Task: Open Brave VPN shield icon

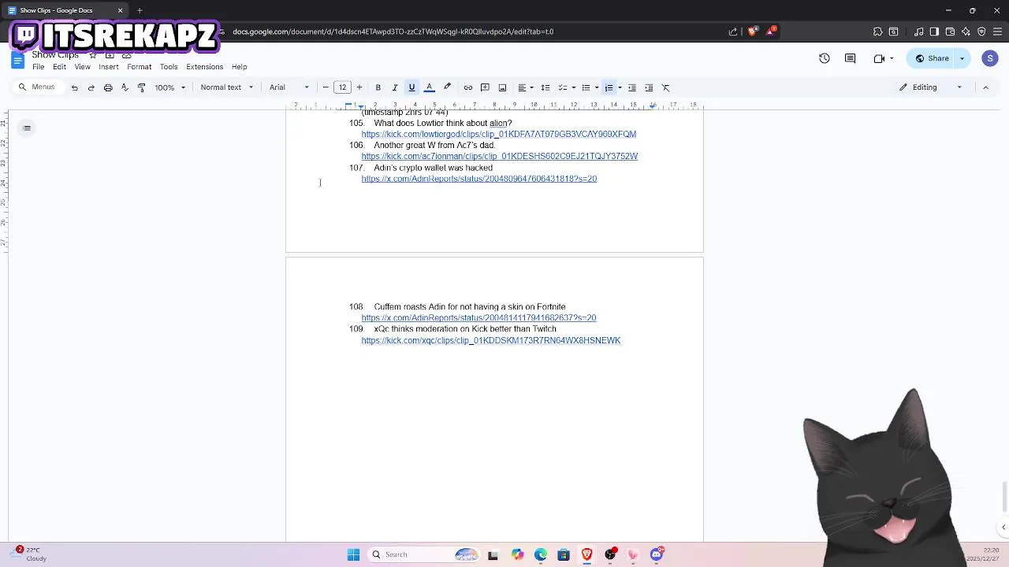Action: click(x=981, y=31)
